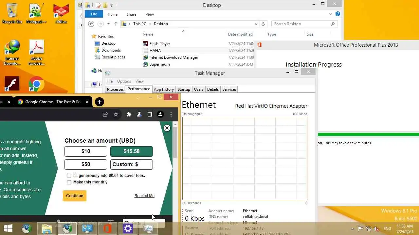Open the PC settings gear on the taskbar
This screenshot has height=235, width=419.
pyautogui.click(x=128, y=228)
